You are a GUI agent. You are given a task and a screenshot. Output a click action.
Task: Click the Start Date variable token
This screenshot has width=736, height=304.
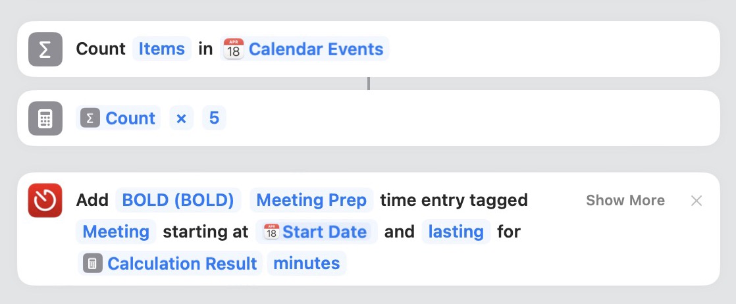click(317, 232)
